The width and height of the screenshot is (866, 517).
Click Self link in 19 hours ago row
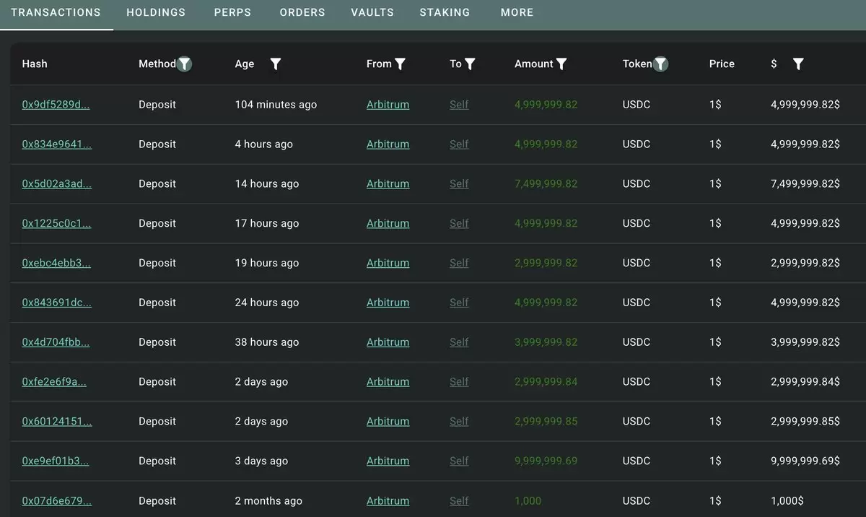[x=459, y=264]
